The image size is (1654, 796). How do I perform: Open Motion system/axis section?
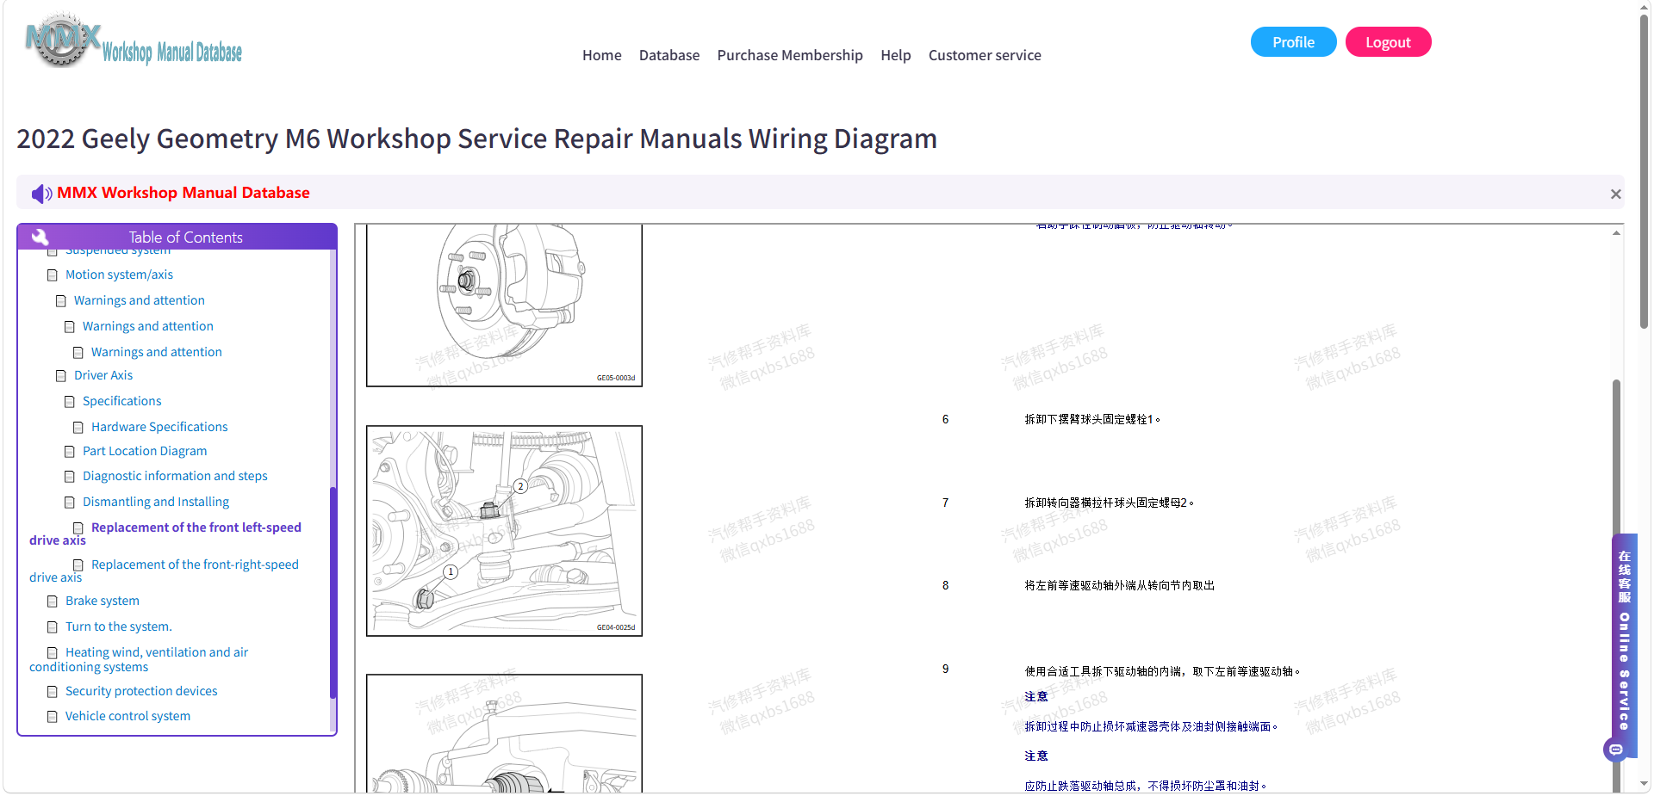[119, 275]
